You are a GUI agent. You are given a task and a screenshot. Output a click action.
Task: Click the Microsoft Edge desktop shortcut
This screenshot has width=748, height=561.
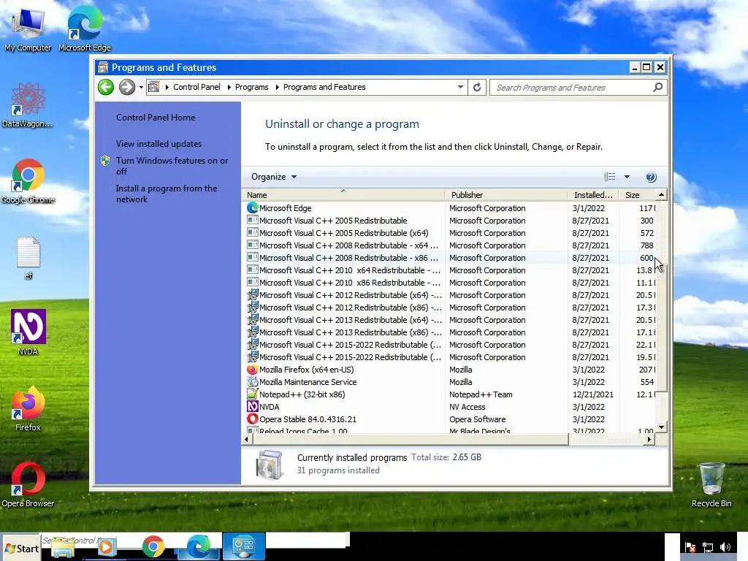[85, 29]
